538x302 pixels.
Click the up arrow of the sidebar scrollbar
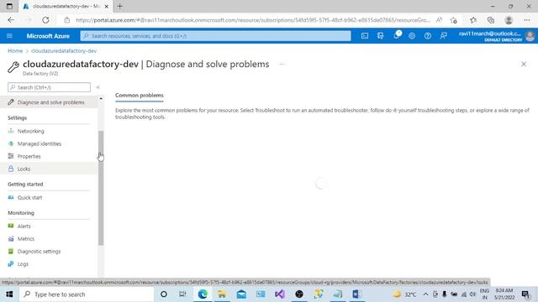click(x=101, y=99)
